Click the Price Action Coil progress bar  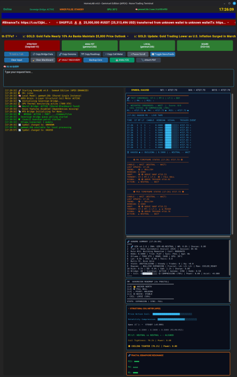click(x=172, y=314)
